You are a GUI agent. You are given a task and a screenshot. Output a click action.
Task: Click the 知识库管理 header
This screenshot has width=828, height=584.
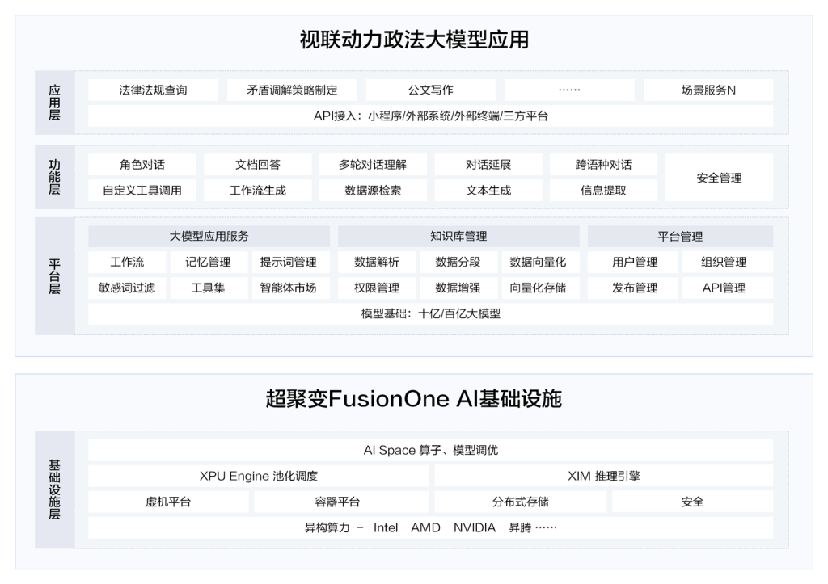pyautogui.click(x=458, y=237)
